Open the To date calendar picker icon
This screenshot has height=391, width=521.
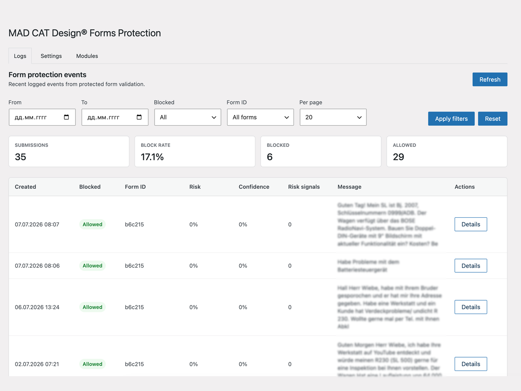click(x=139, y=117)
